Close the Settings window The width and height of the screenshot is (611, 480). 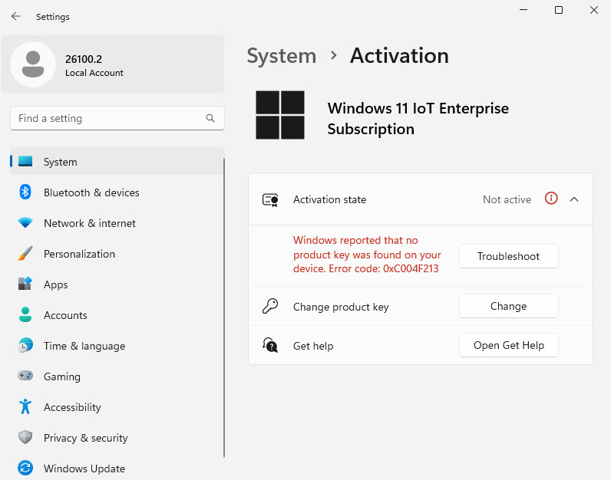click(594, 10)
